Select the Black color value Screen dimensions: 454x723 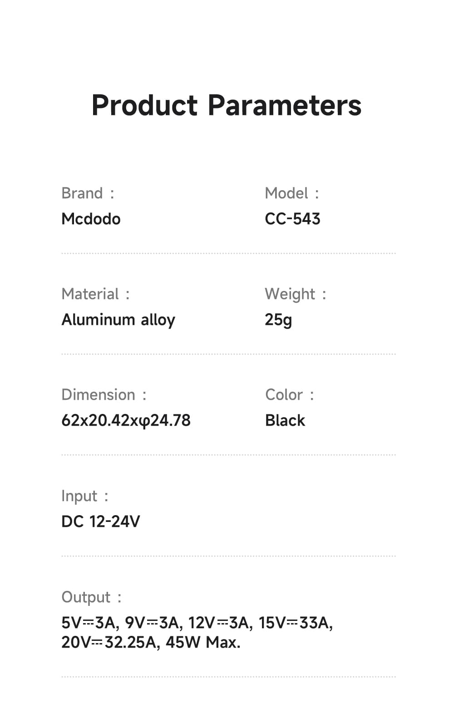[x=285, y=421]
